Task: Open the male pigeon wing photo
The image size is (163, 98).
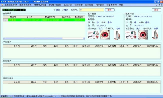Action: pos(117,35)
